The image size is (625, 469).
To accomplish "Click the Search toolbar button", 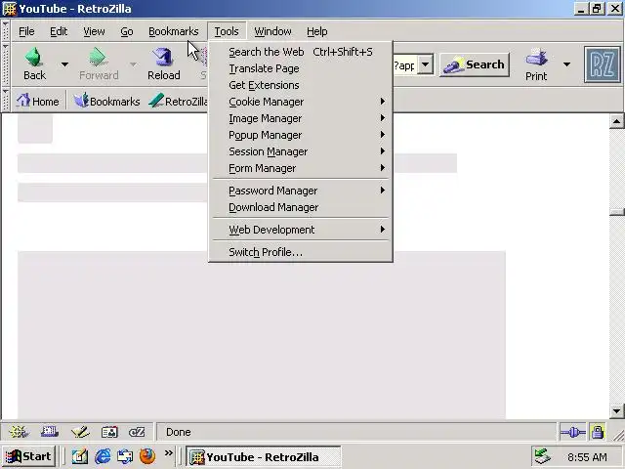I will 475,64.
